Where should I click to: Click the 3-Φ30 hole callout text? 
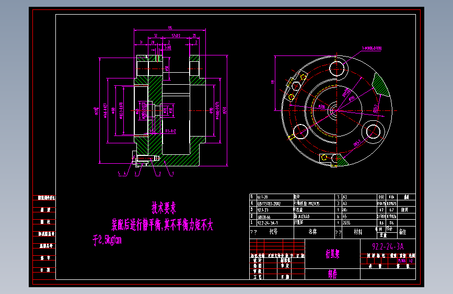(372, 48)
